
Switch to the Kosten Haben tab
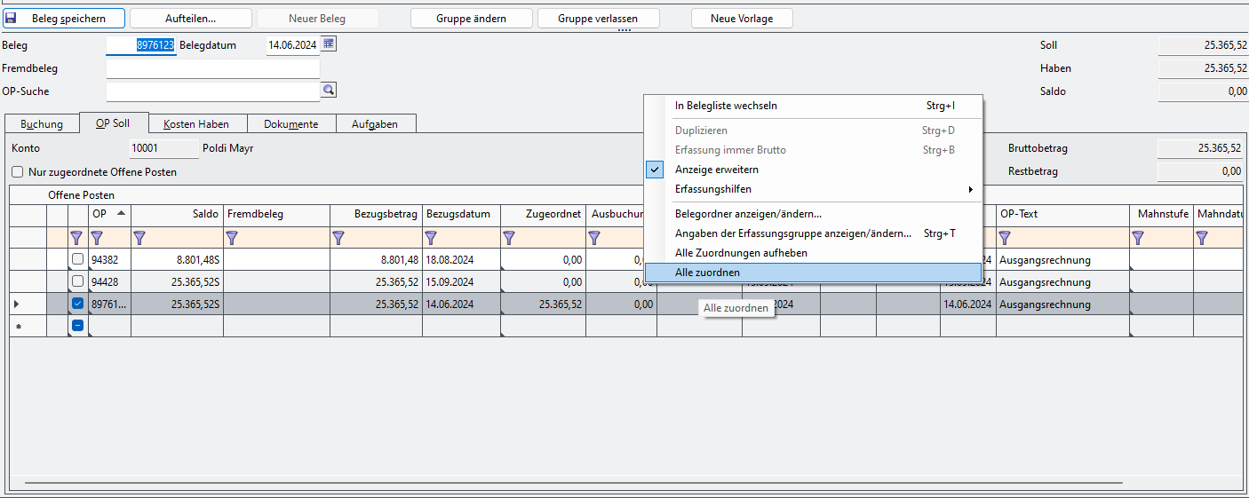(197, 124)
